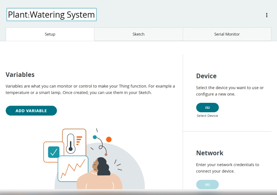Click the Select Device label
This screenshot has width=277, height=195.
(x=207, y=116)
